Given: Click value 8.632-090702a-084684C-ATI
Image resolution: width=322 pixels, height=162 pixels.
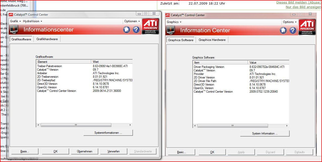Looking at the screenshot, I should click(x=267, y=67).
